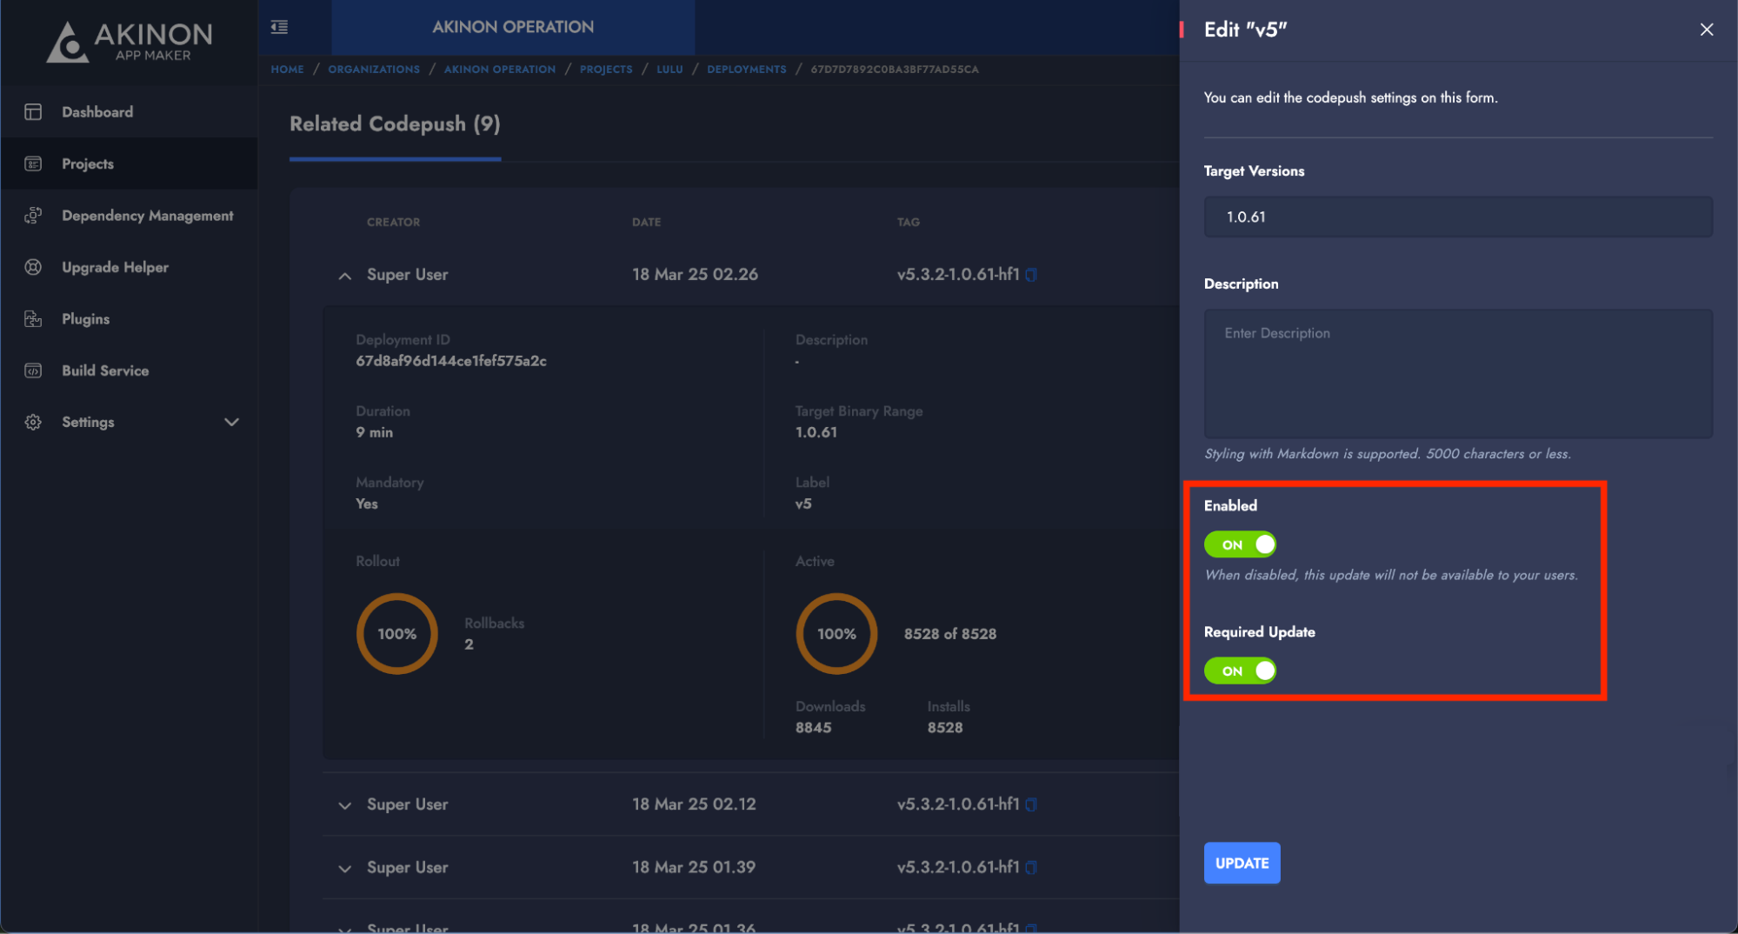The height and width of the screenshot is (934, 1738).
Task: Collapse the 18 Mar 25 02.26 row
Action: coord(345,276)
